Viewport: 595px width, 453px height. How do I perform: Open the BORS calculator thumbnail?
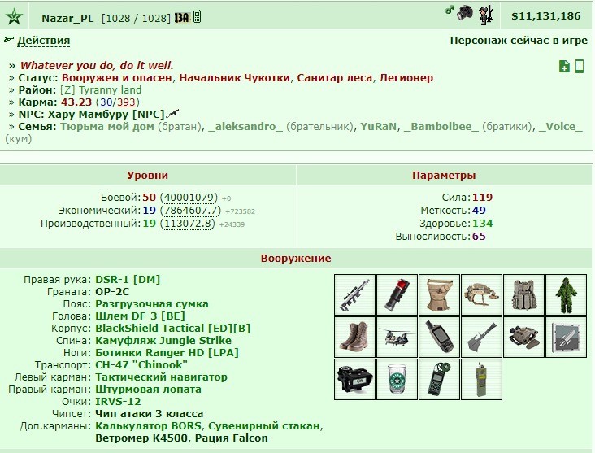pyautogui.click(x=354, y=379)
